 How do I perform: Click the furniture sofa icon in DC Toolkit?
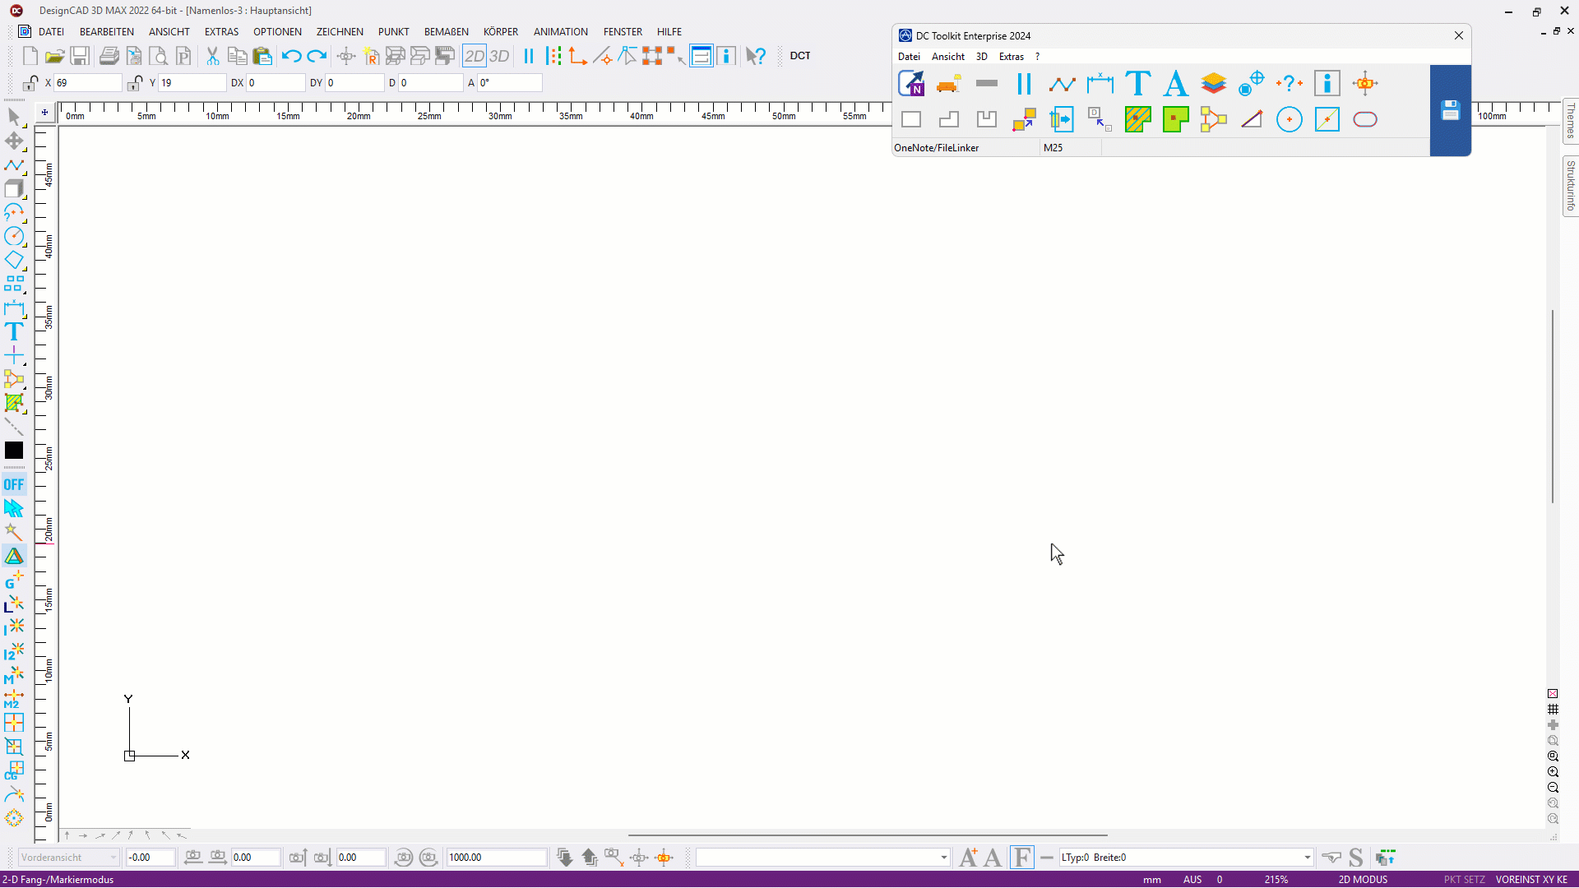[x=949, y=83]
